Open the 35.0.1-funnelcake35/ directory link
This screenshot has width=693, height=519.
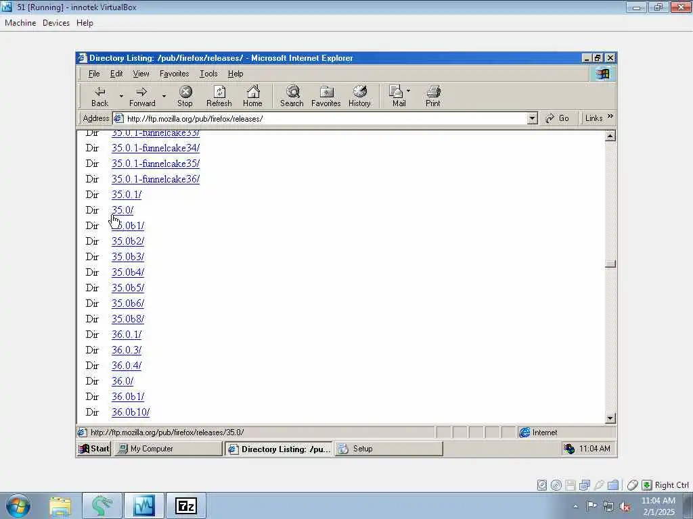coord(156,164)
